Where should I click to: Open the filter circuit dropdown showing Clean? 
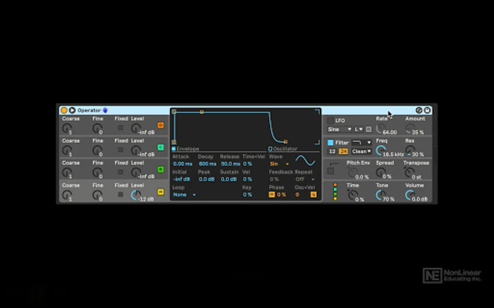(x=361, y=151)
